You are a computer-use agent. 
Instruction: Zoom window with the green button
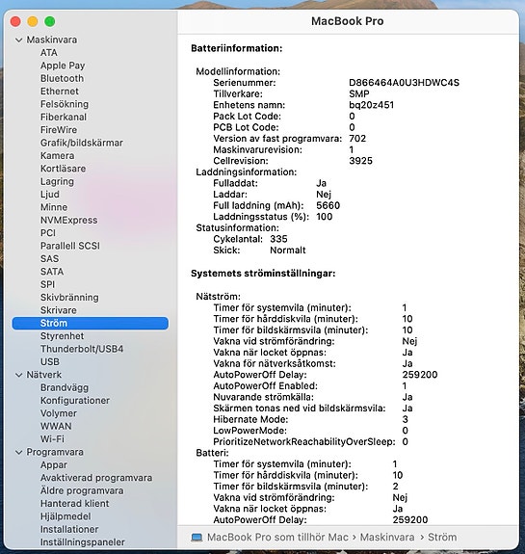[50, 21]
